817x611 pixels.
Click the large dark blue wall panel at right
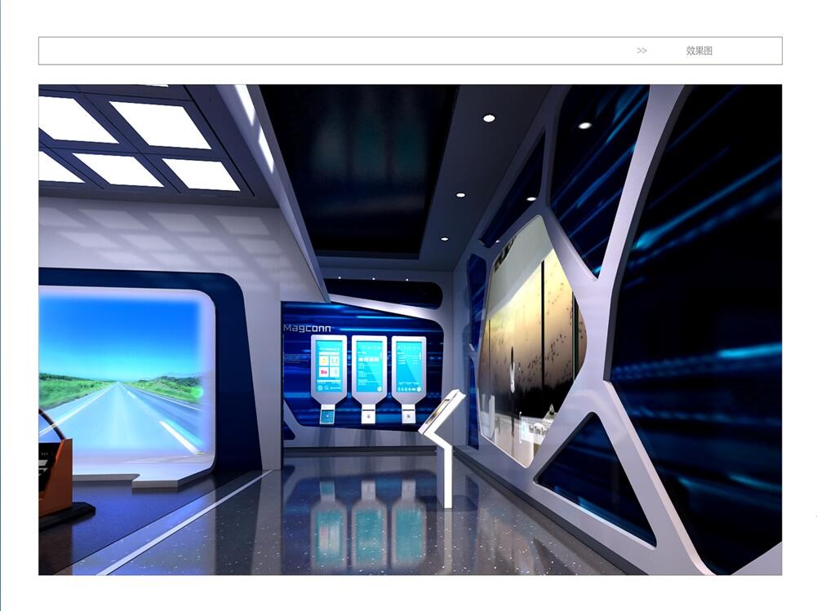702,343
